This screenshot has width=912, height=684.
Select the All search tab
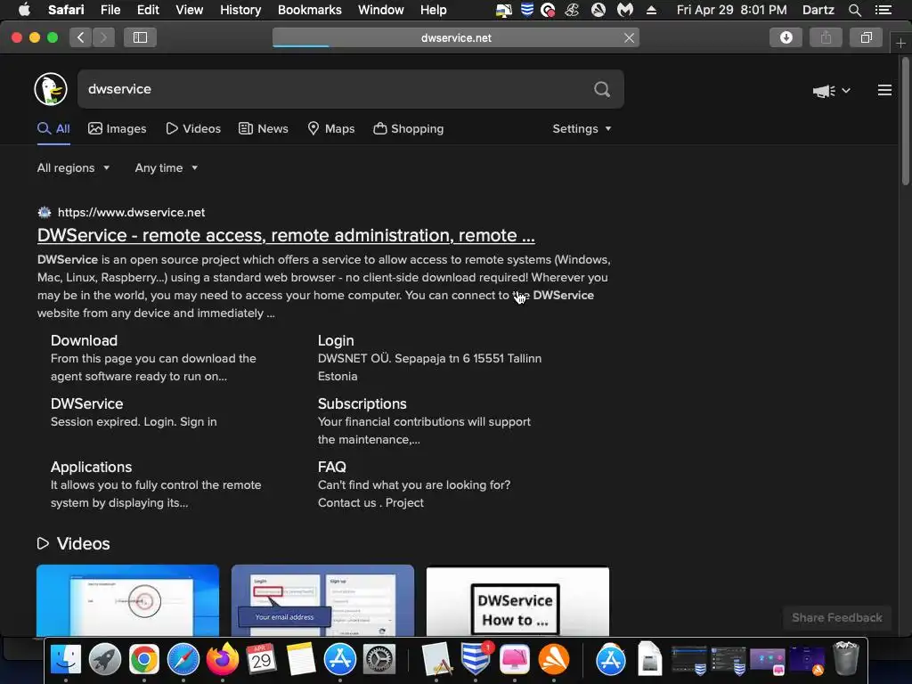point(53,128)
